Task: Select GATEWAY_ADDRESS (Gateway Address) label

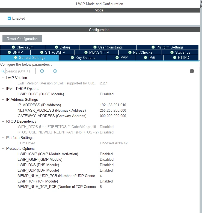Action: point(52,116)
